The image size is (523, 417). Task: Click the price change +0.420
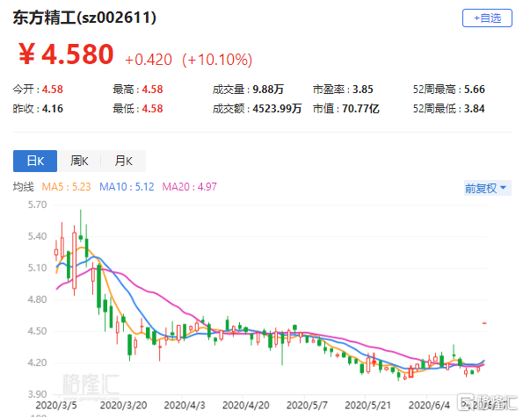pos(149,60)
